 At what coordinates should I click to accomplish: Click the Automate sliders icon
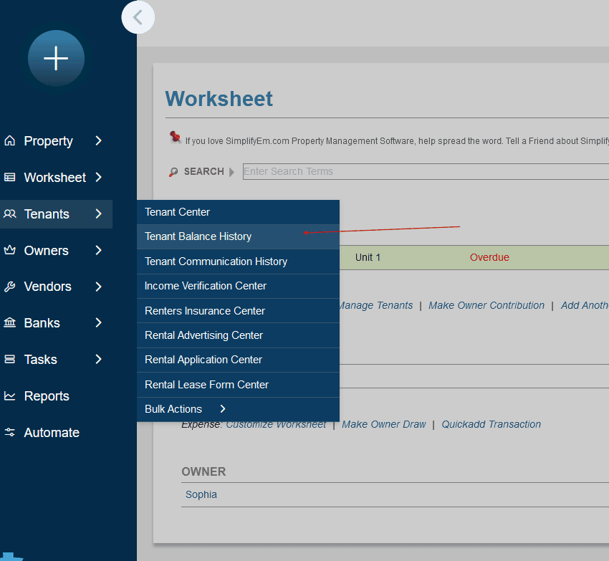tap(10, 433)
